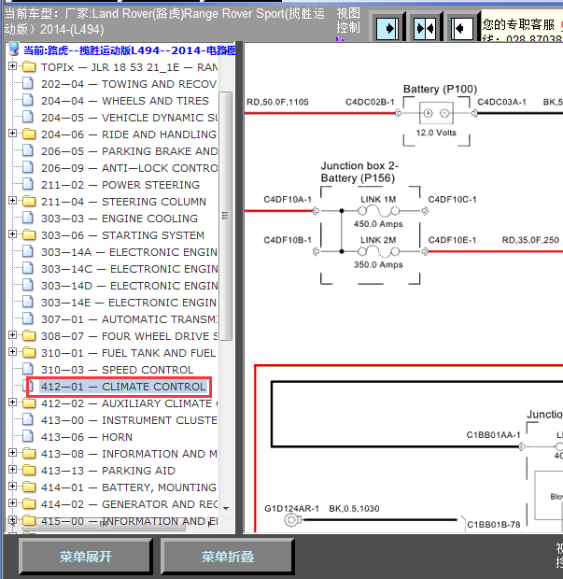Expand the 414-02 GENERATOR AND REG node
Screen dimensions: 563x579
pos(12,503)
